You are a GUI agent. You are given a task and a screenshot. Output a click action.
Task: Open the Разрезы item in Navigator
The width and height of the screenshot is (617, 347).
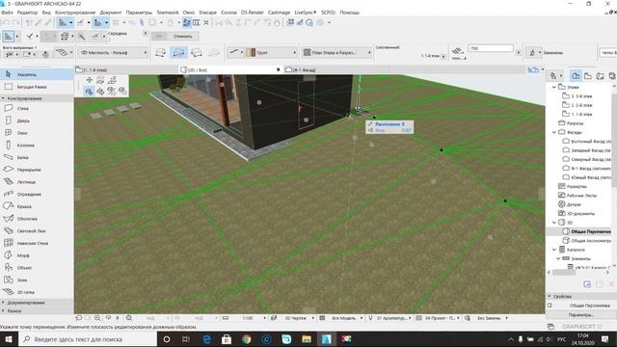point(575,123)
